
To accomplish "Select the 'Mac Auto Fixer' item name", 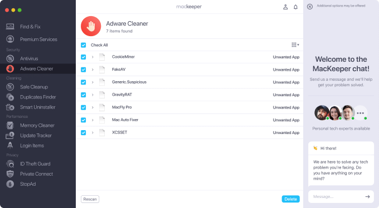I will pos(125,120).
